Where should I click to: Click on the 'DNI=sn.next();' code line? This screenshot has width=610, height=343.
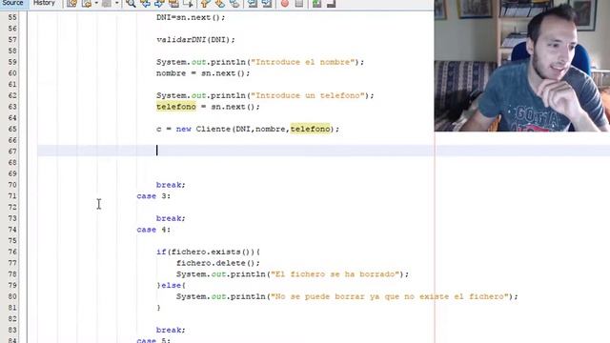coord(191,17)
